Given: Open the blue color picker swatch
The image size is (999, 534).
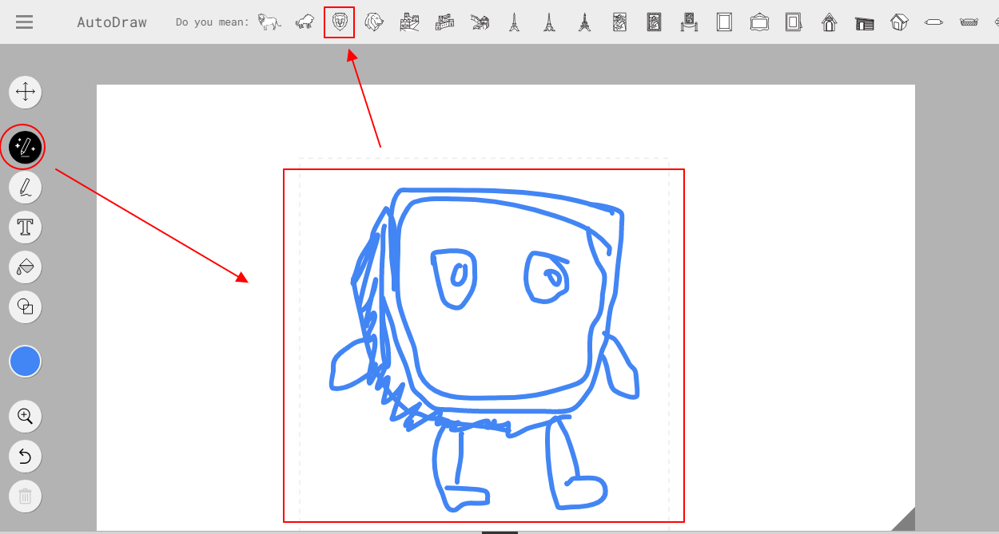Looking at the screenshot, I should (x=25, y=362).
